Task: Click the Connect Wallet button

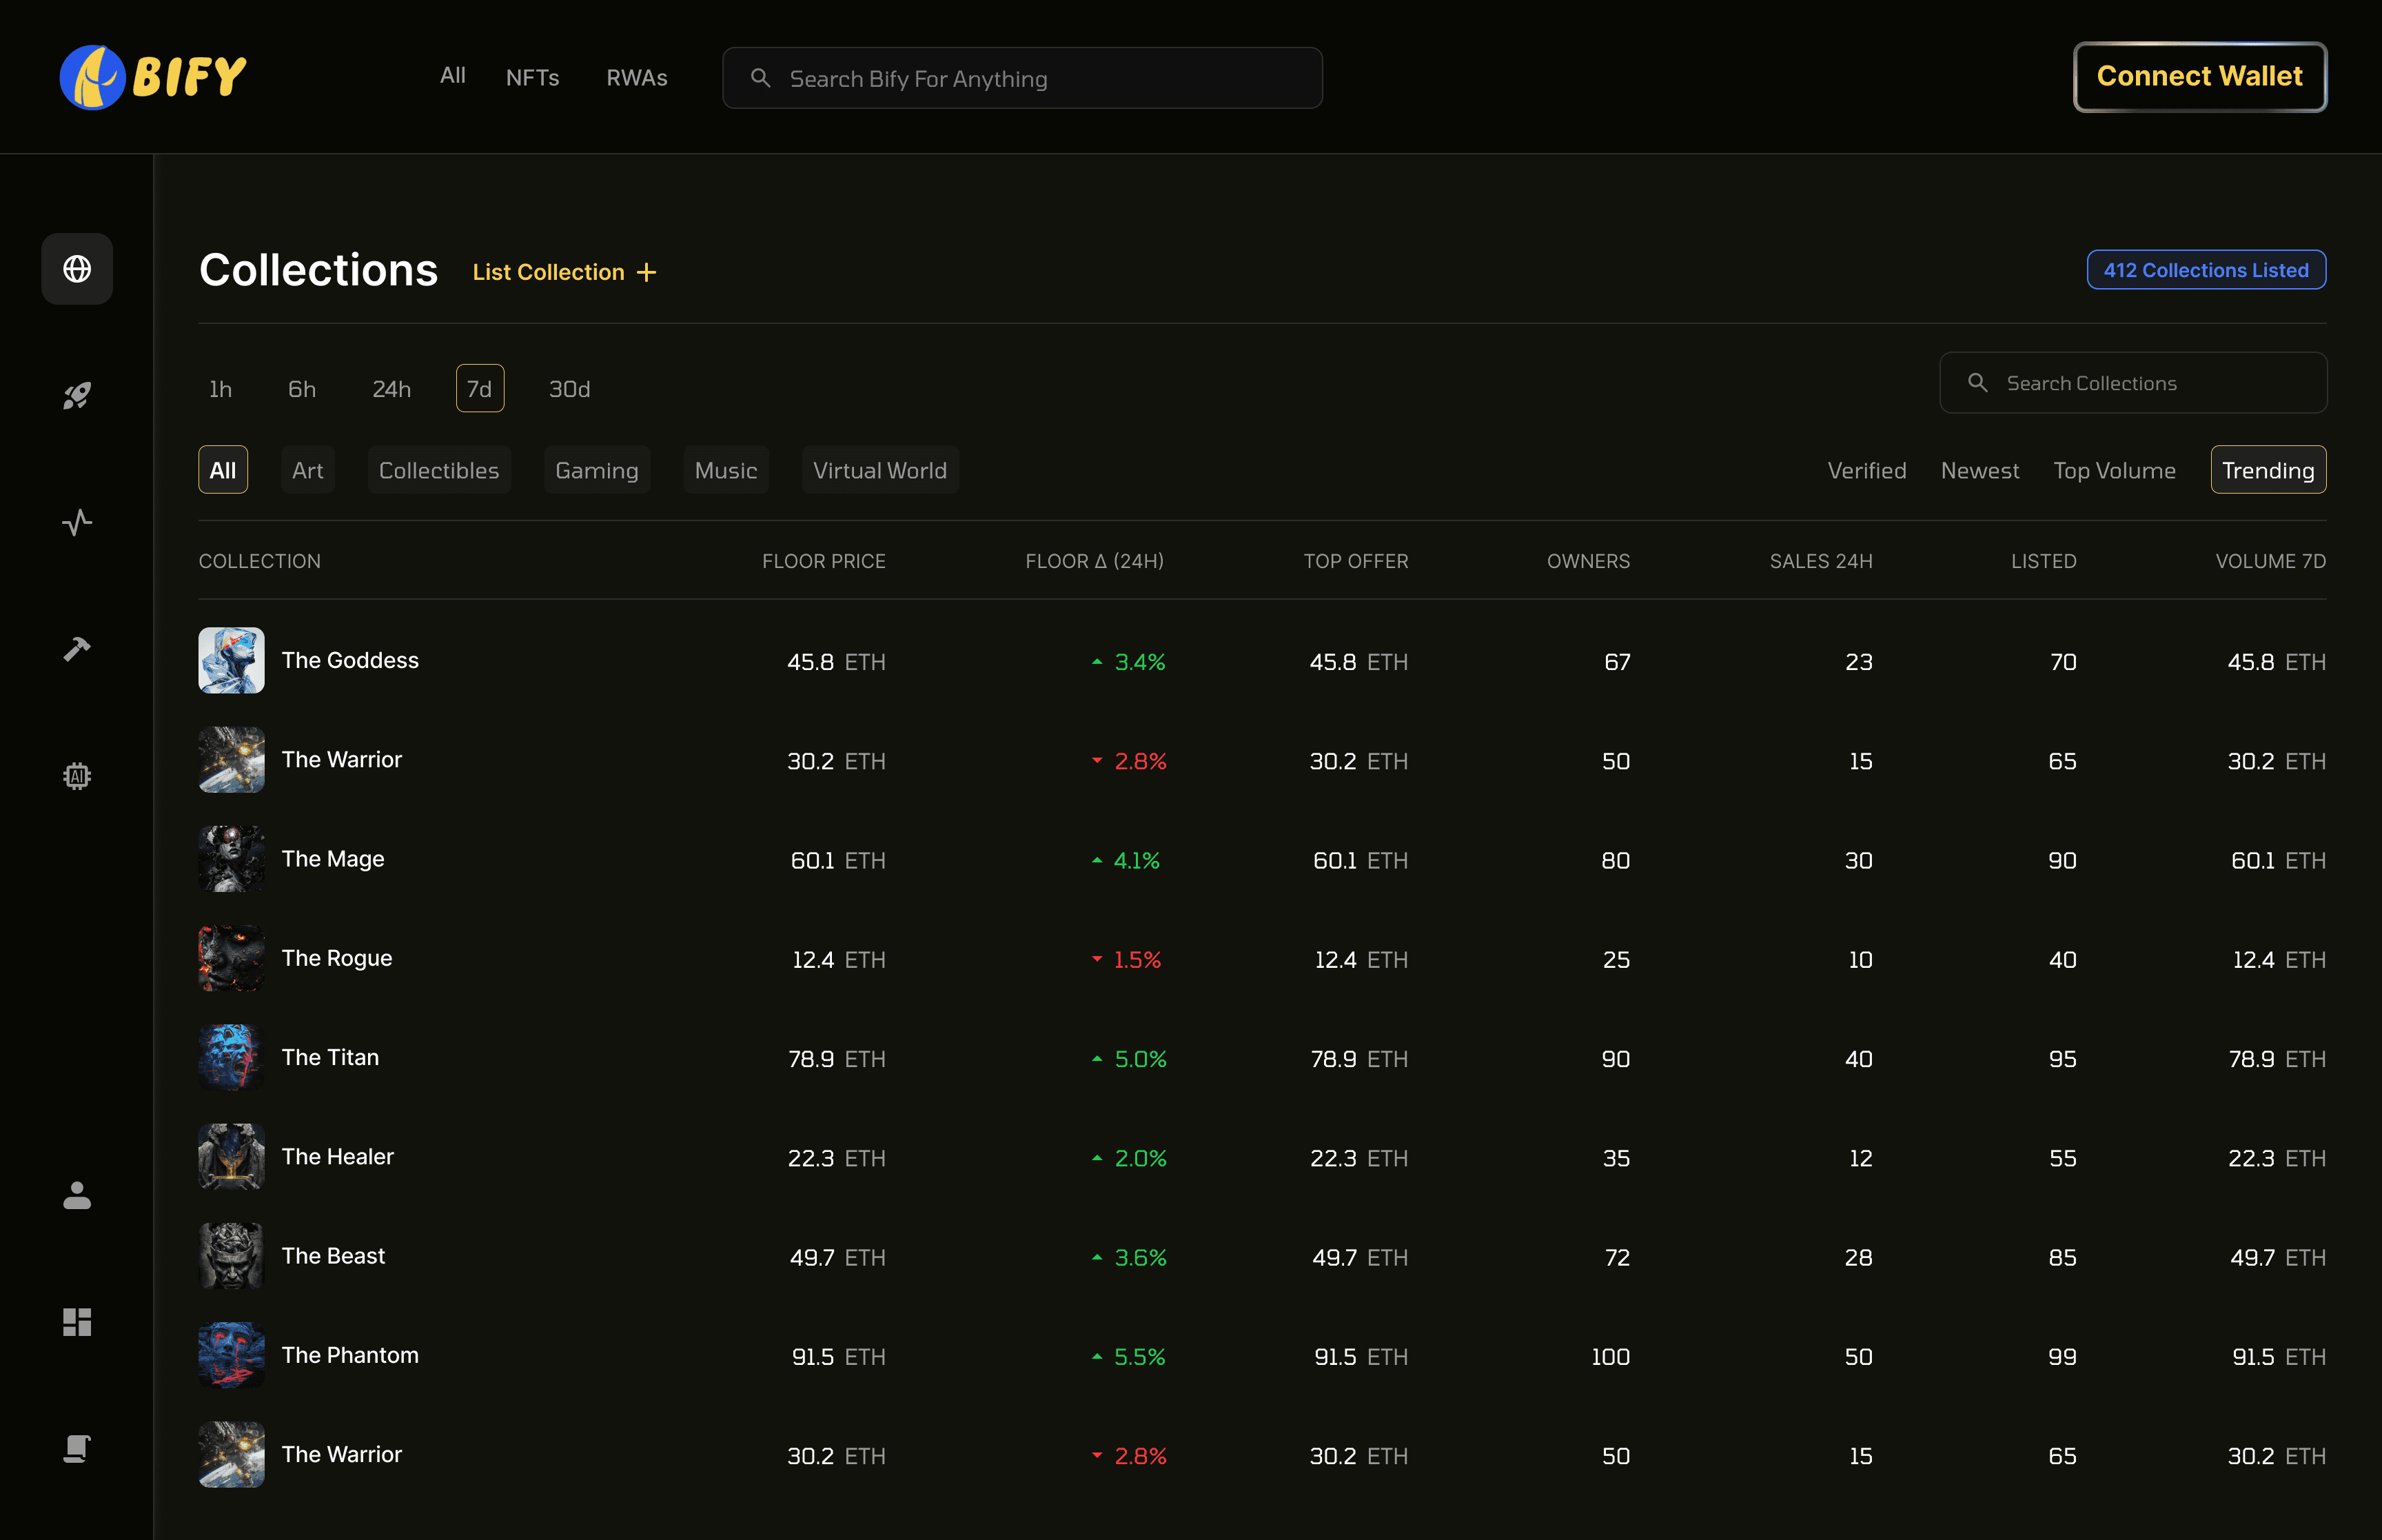Action: [x=2199, y=77]
